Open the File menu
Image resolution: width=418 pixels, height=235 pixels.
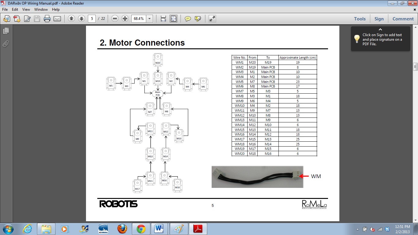pos(5,9)
